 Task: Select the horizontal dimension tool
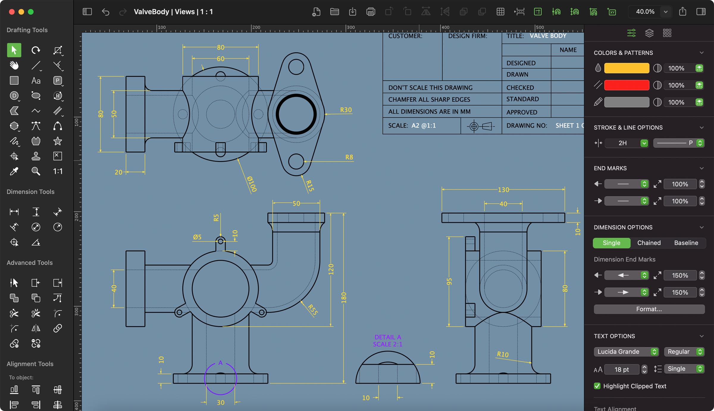pyautogui.click(x=14, y=212)
